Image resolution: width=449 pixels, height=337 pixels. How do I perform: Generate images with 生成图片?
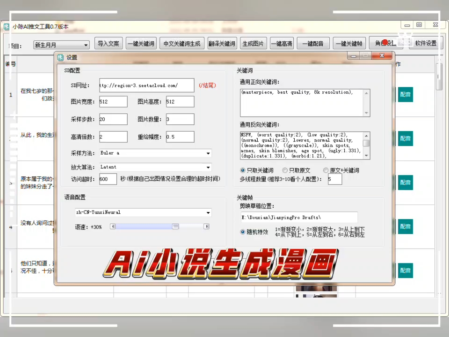click(x=253, y=43)
